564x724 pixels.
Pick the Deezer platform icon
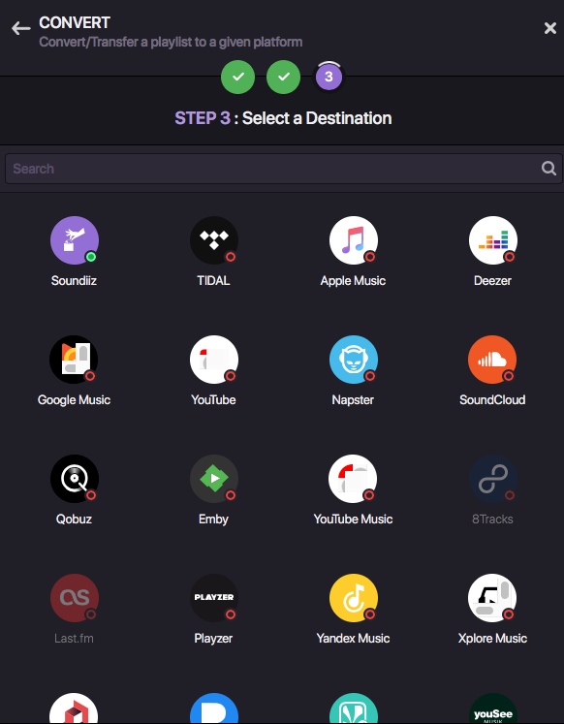(x=493, y=240)
